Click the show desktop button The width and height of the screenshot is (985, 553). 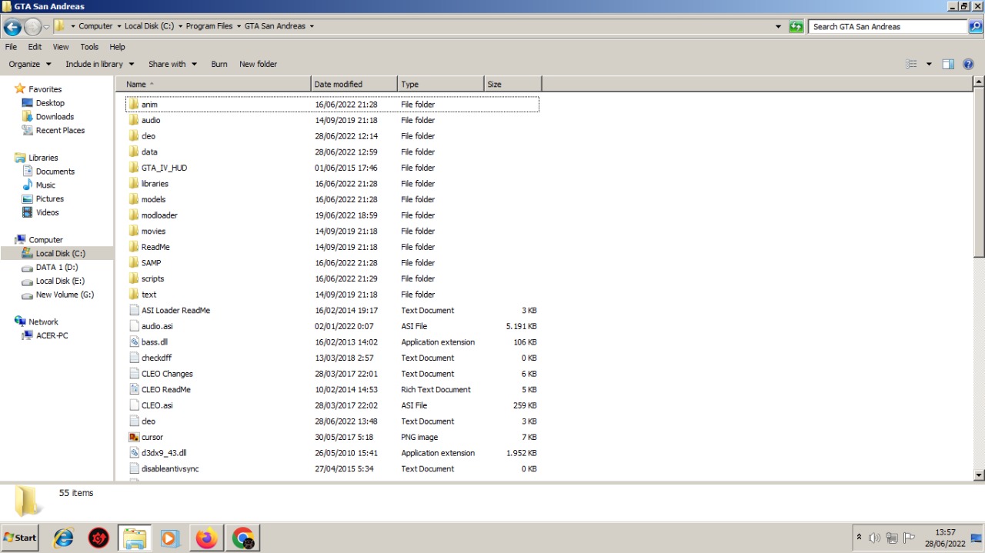coord(977,538)
